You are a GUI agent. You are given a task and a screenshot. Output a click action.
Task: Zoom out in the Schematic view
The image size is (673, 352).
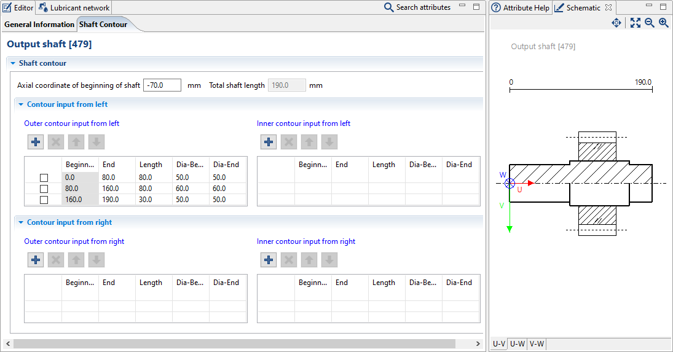650,23
